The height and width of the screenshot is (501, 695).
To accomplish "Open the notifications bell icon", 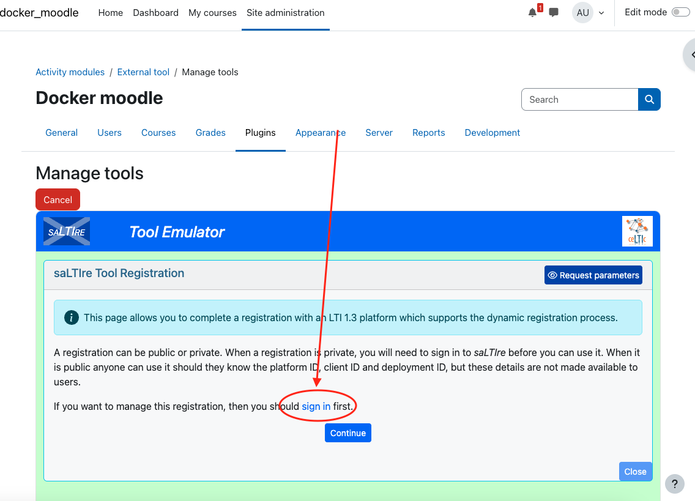I will coord(532,12).
